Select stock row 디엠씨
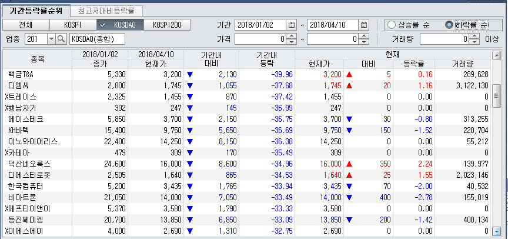Screen dimensions: 508x239 pyautogui.click(x=247, y=85)
